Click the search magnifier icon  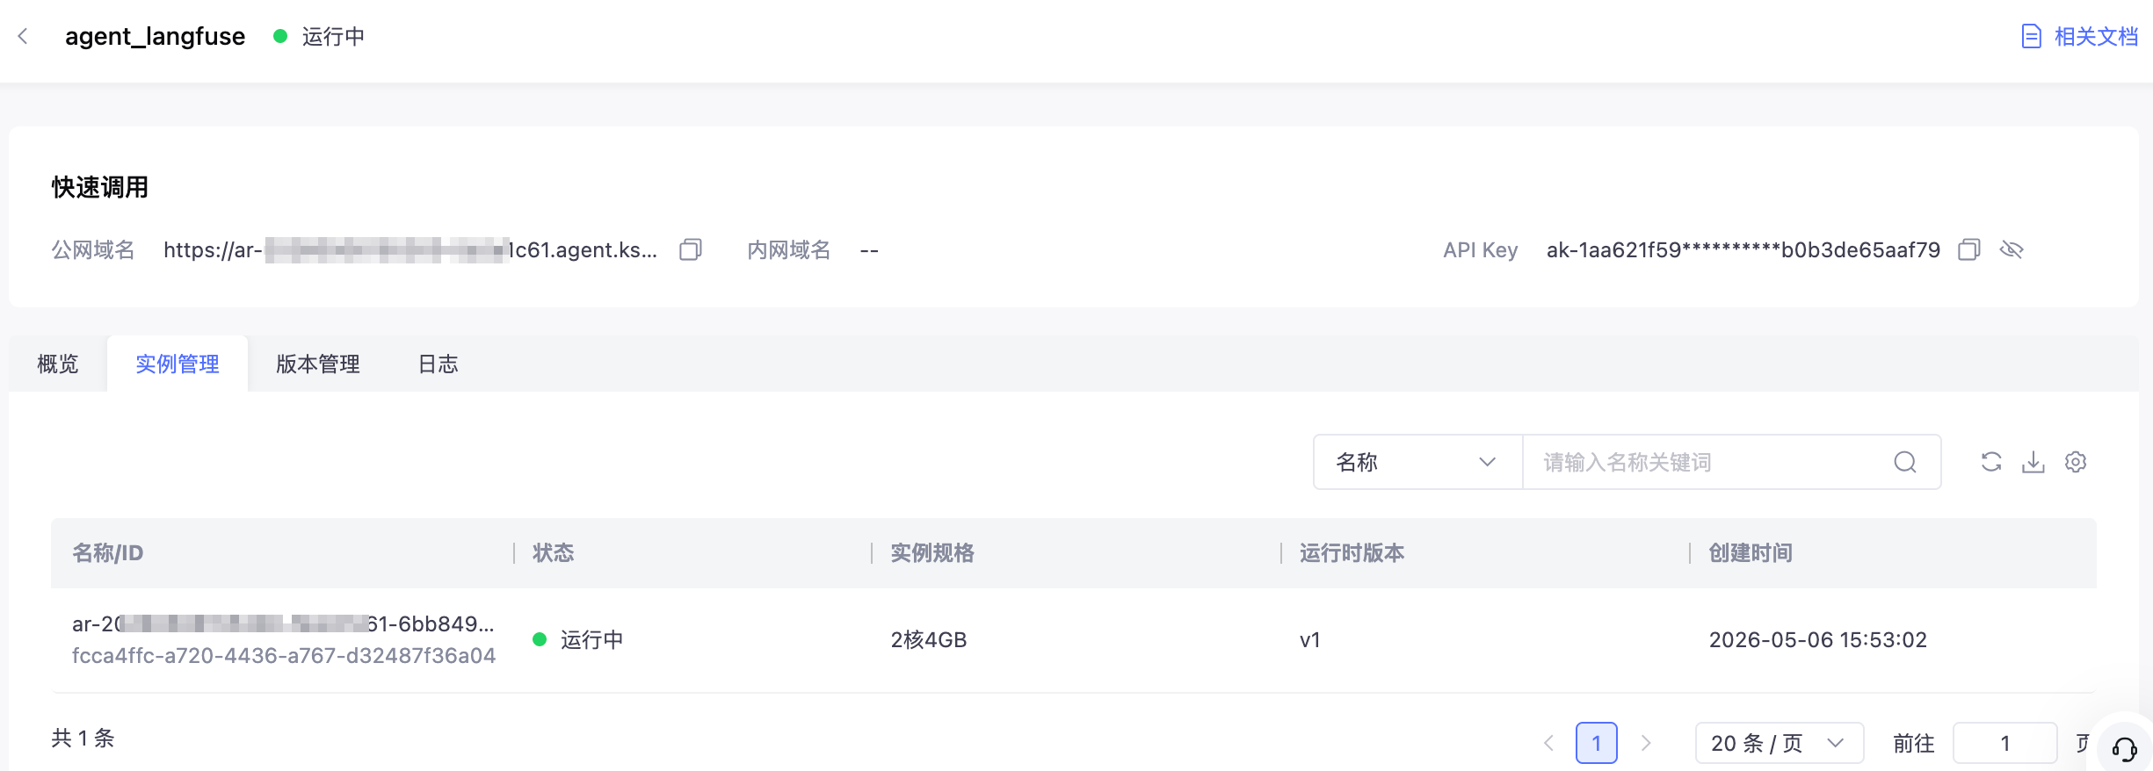tap(1905, 462)
